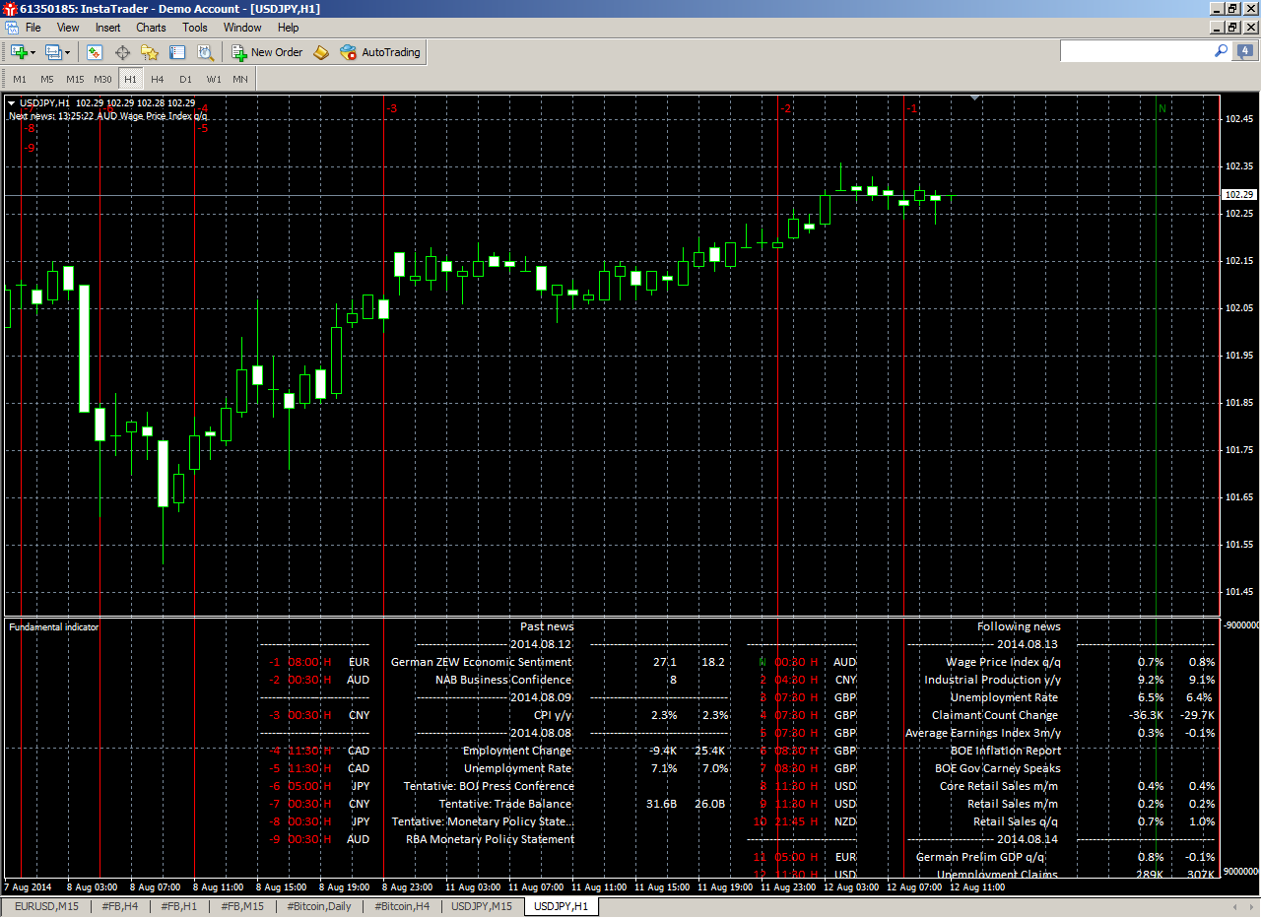Click the USDJPY,H1 chart title arrow
This screenshot has width=1261, height=918.
click(12, 102)
